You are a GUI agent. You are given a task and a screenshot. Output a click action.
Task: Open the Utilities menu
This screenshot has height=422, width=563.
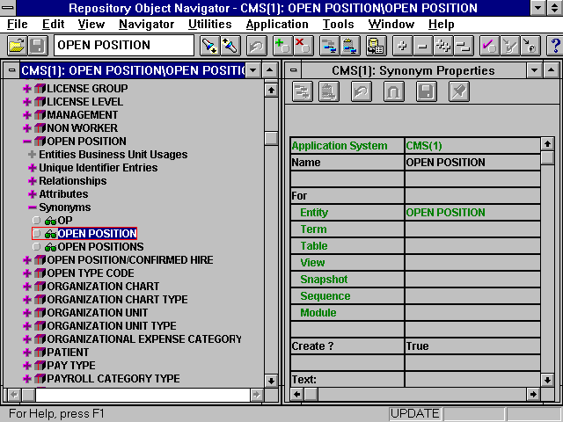point(210,24)
